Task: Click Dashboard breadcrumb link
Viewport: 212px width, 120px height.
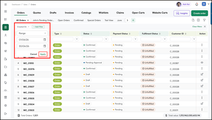Action: click(16, 4)
